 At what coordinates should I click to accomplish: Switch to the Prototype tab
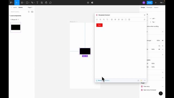[x=149, y=7]
